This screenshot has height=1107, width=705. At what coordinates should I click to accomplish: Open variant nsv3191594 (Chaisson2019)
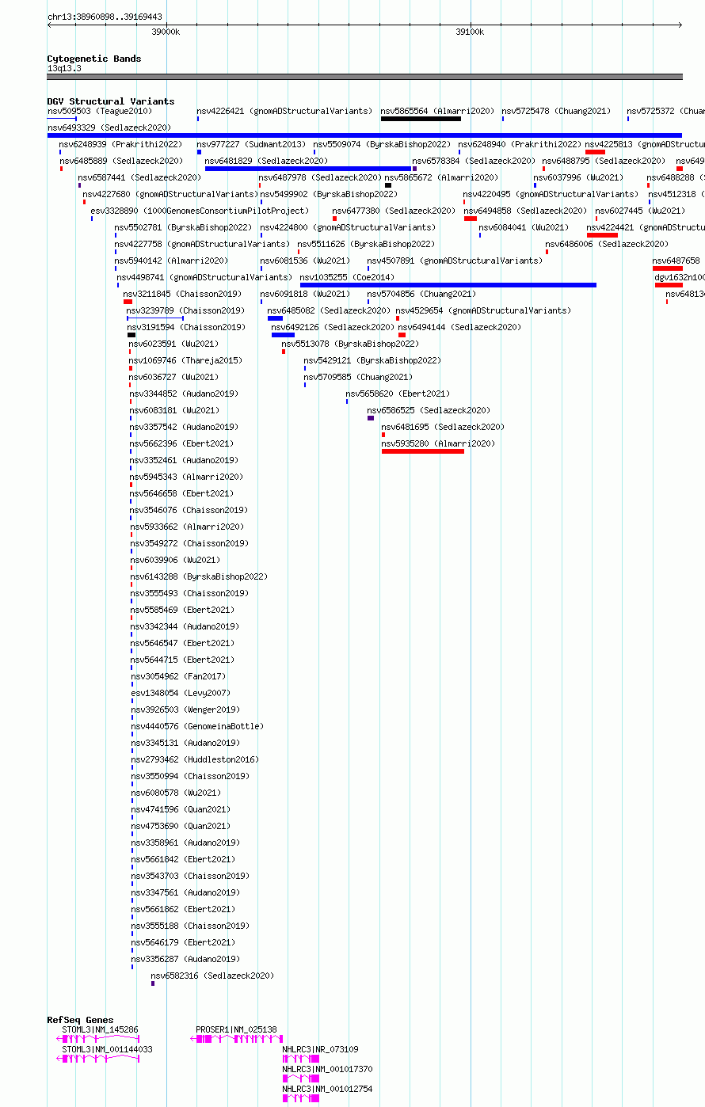pyautogui.click(x=186, y=328)
